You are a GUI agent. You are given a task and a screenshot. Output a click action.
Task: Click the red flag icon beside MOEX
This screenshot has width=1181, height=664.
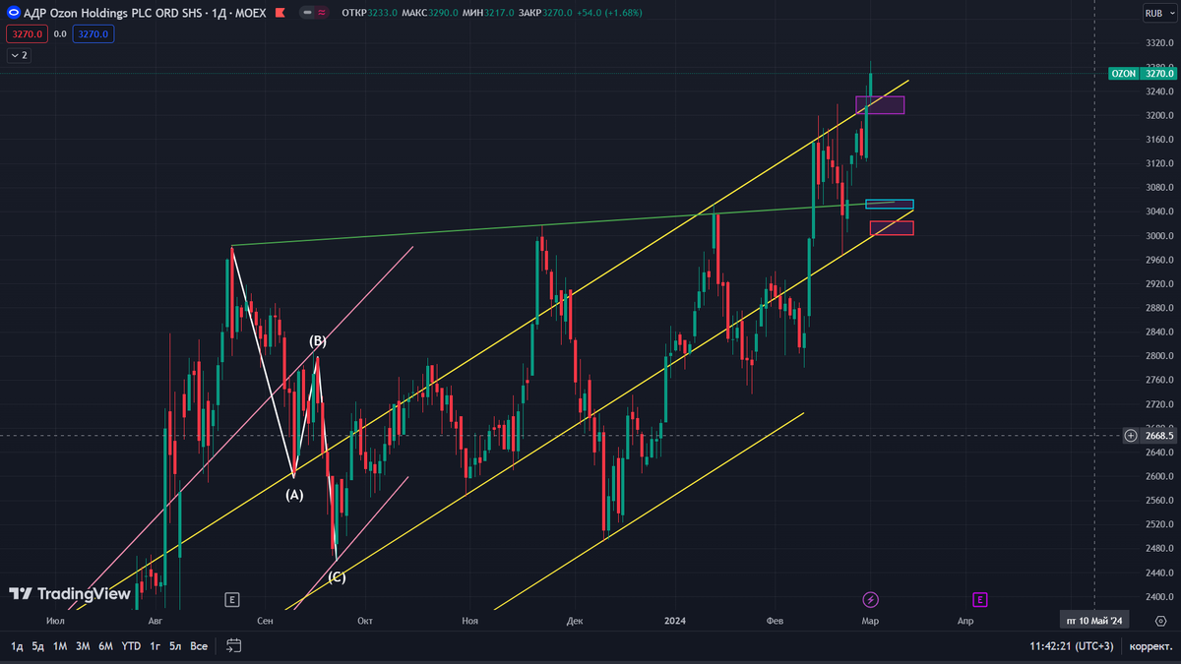click(x=282, y=14)
